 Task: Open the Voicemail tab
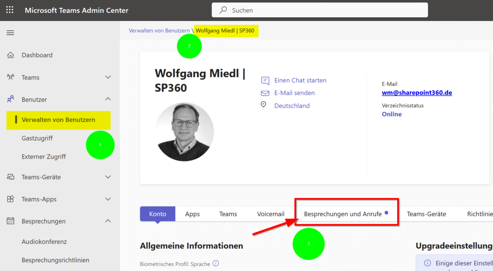tap(270, 214)
